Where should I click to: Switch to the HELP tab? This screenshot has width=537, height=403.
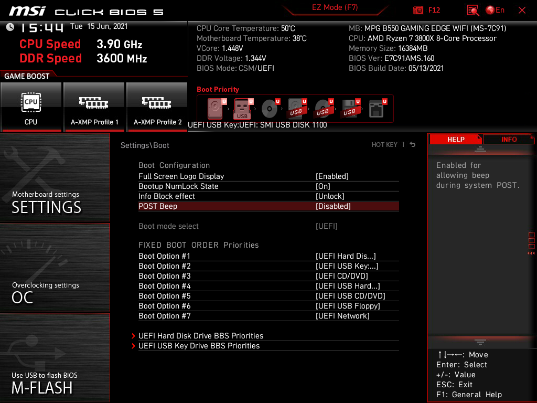click(456, 140)
